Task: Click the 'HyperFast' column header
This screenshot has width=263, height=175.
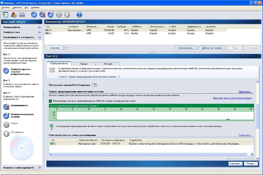Action: 216,27
